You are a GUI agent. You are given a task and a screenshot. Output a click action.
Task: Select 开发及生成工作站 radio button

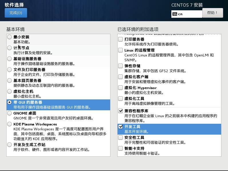pyautogui.click(x=9, y=145)
